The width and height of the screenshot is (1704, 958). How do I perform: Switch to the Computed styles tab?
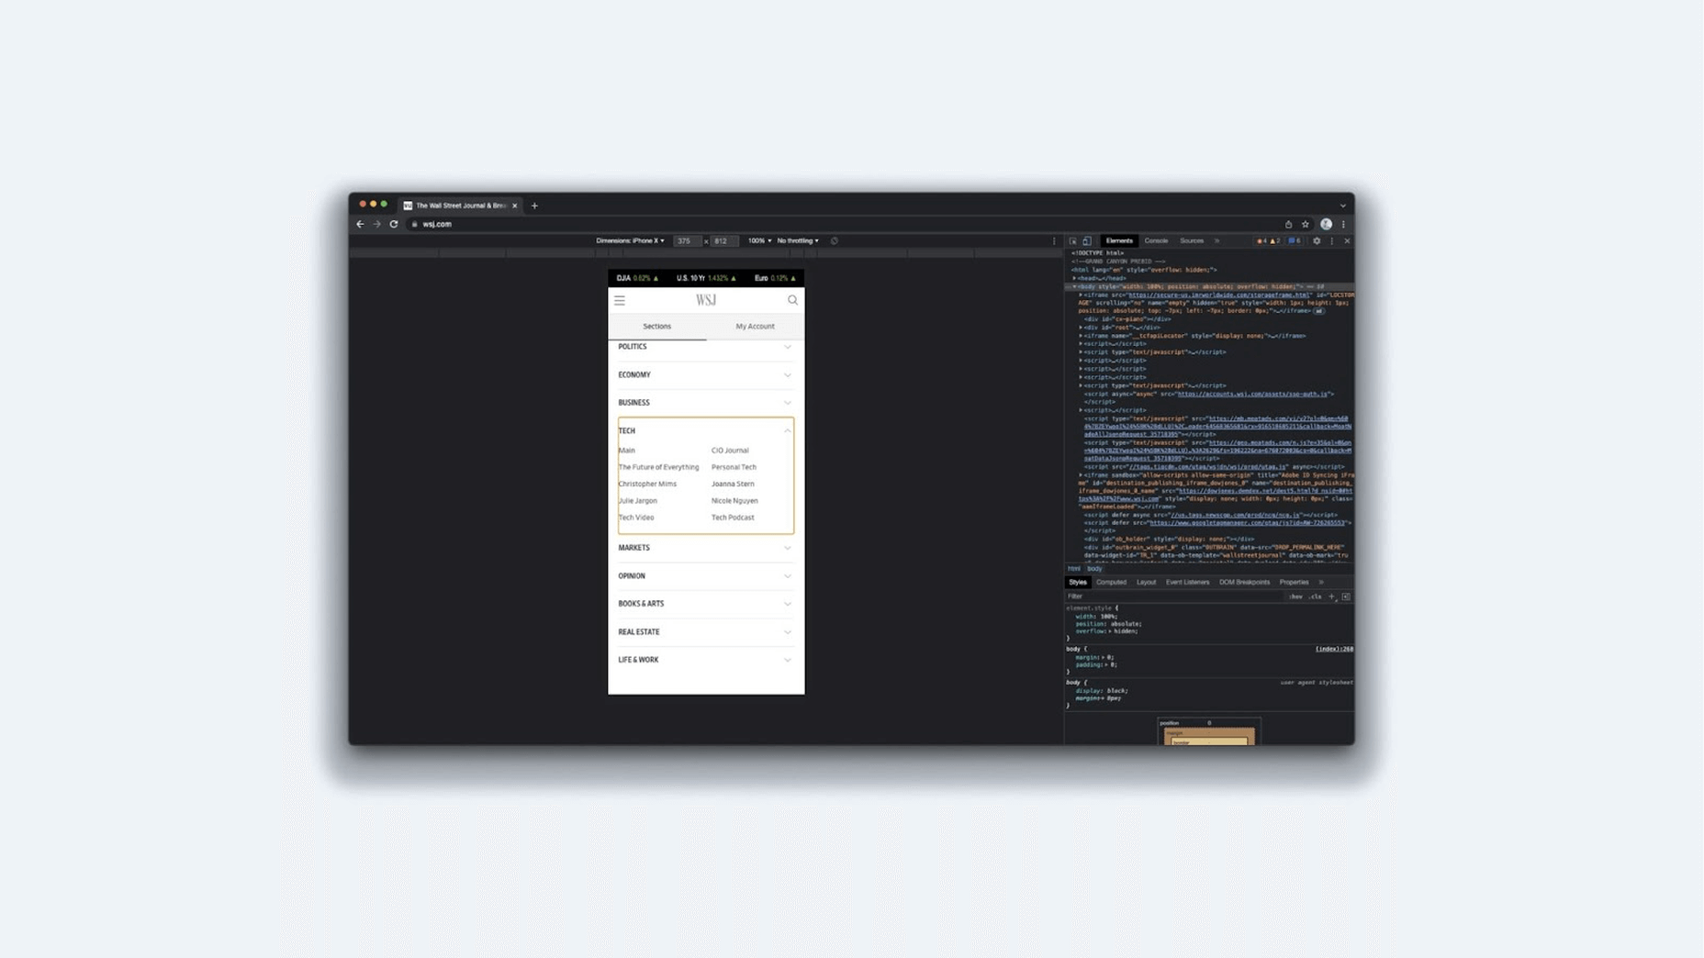click(x=1111, y=583)
